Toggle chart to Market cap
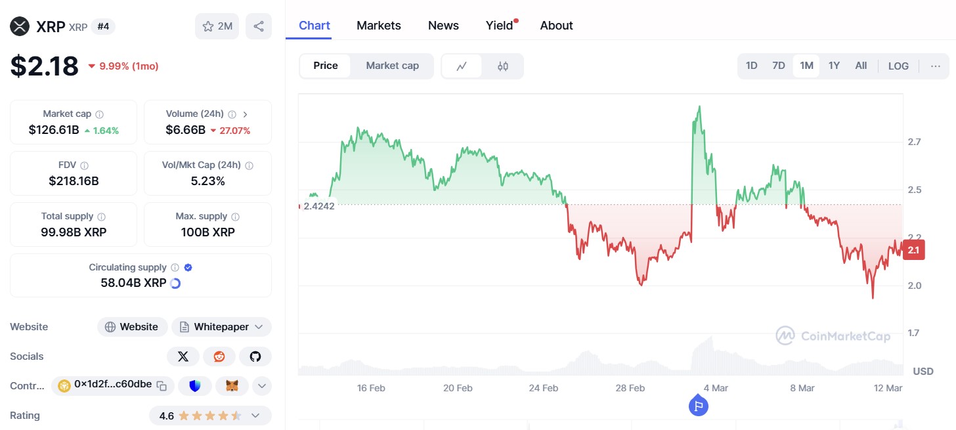The height and width of the screenshot is (430, 956). click(x=392, y=66)
